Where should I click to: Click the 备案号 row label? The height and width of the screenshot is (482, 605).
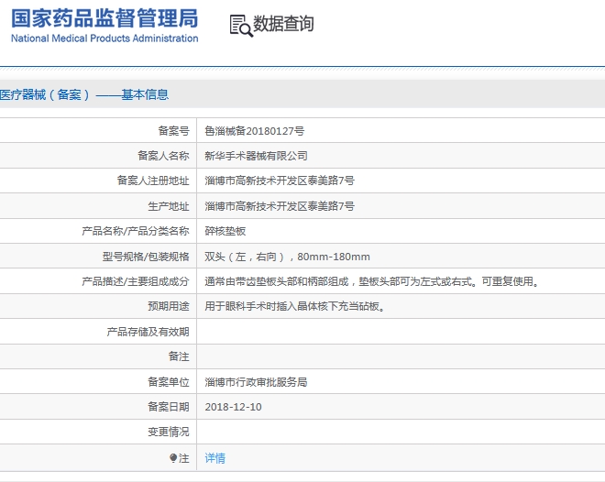pos(173,131)
